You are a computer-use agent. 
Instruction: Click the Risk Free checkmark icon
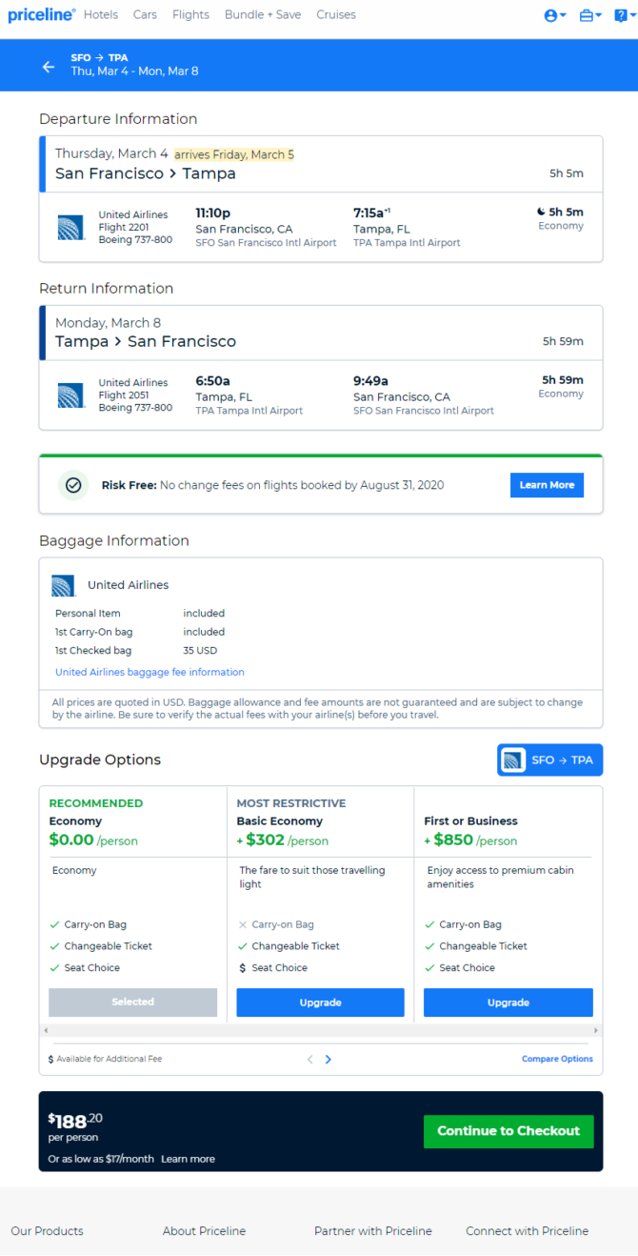(x=72, y=485)
